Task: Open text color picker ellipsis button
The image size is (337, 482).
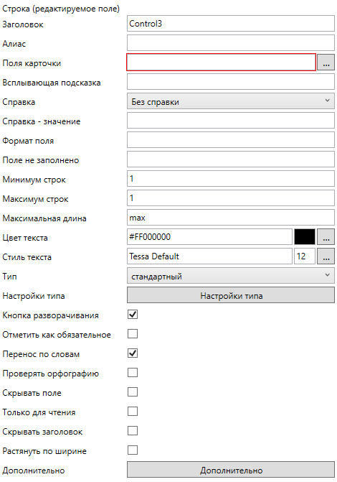Action: pyautogui.click(x=326, y=237)
